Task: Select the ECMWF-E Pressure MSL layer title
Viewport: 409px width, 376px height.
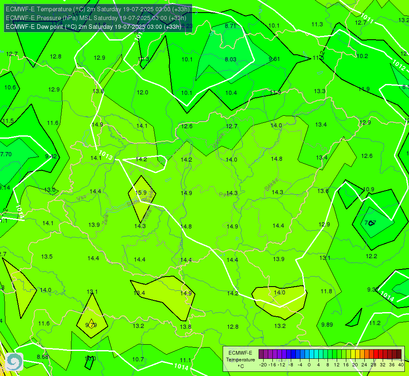Action: pos(96,18)
